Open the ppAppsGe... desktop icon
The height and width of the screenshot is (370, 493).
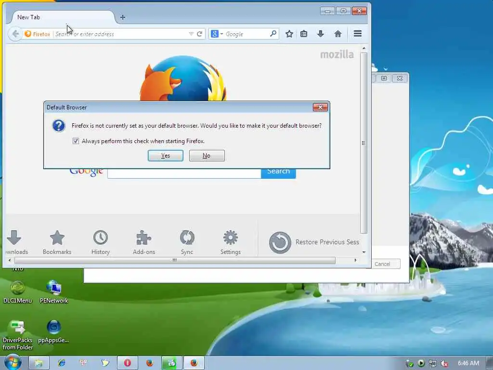(x=54, y=331)
